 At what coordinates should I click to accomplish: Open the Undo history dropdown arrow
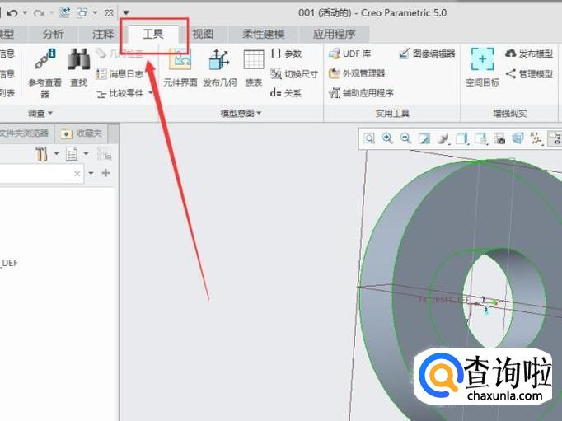(25, 13)
